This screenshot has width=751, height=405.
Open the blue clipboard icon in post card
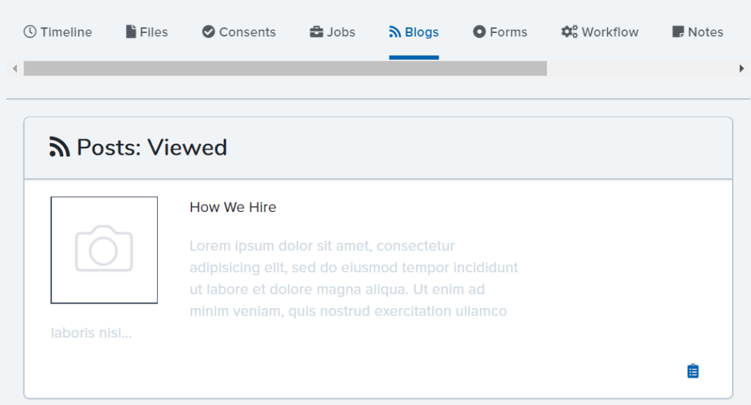[692, 371]
